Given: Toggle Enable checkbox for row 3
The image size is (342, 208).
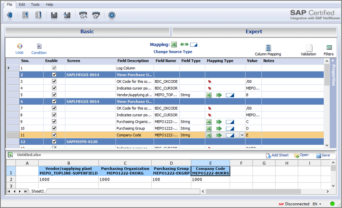Looking at the screenshot, I should (x=54, y=81).
